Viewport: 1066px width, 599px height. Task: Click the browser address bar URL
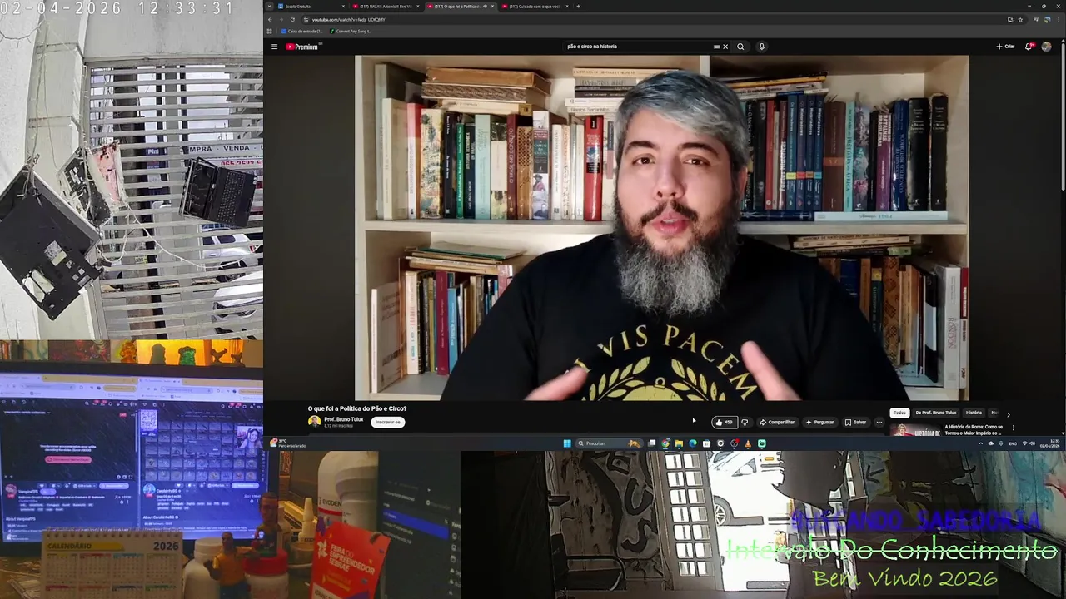[x=348, y=19]
